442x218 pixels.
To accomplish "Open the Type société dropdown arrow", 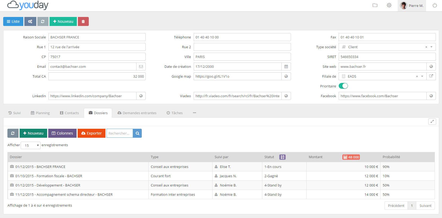I will tap(431, 47).
